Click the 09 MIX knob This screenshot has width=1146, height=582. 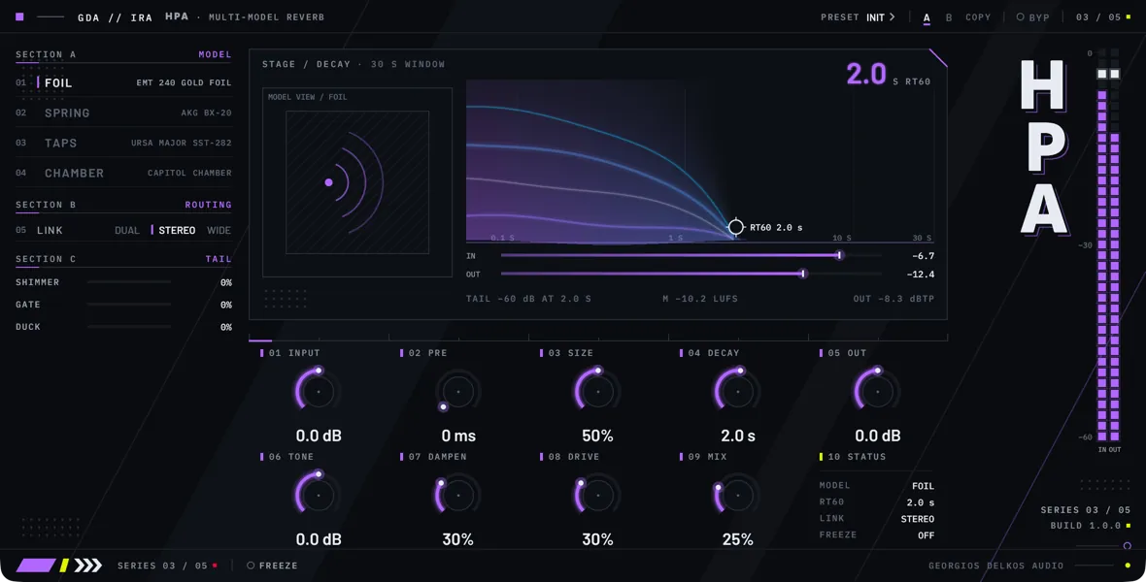(737, 495)
